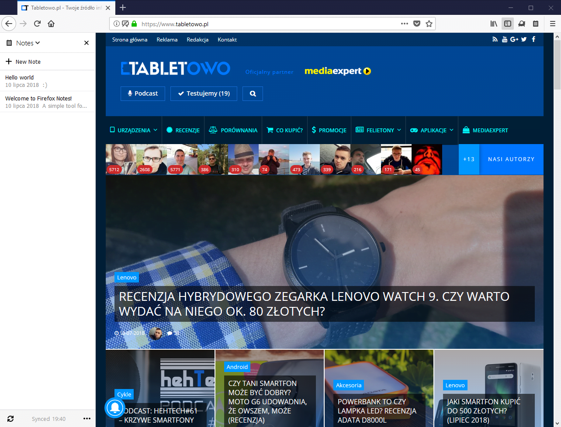Viewport: 561px width, 427px height.
Task: Select author thumbnail with 171 posts
Action: (396, 159)
